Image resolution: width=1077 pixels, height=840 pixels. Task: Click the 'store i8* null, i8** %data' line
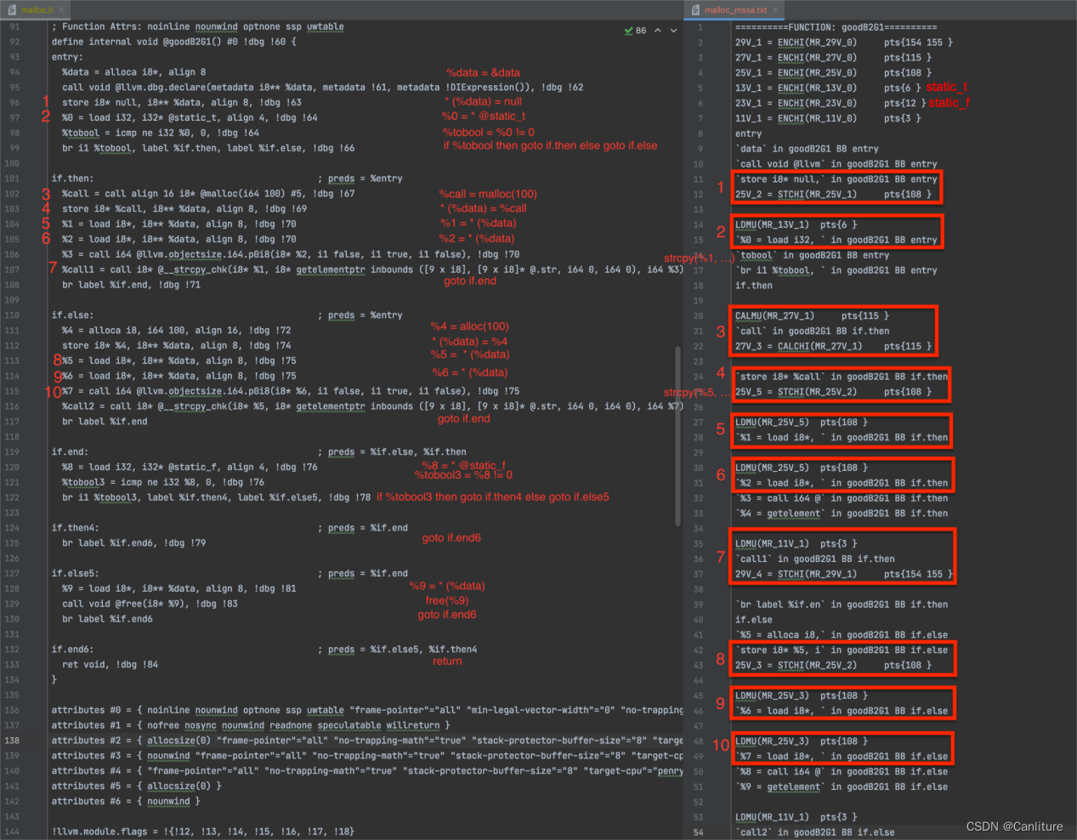pyautogui.click(x=181, y=103)
